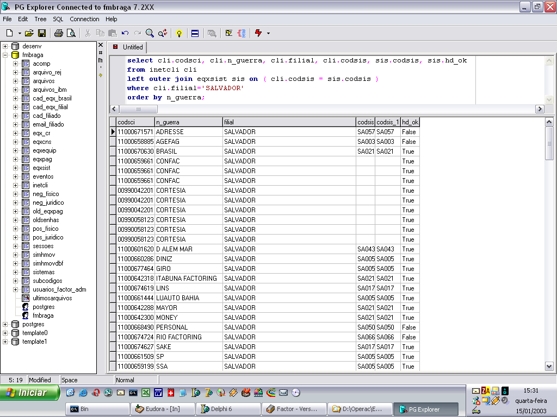Open Print Preview from the toolbar
Image resolution: width=557 pixels, height=417 pixels.
click(71, 33)
